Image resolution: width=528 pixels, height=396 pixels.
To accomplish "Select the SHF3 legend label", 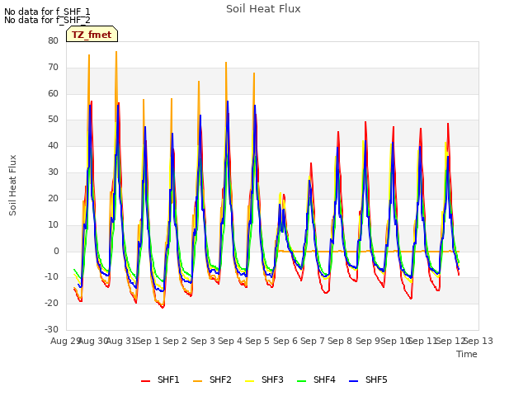I will pos(272,379).
